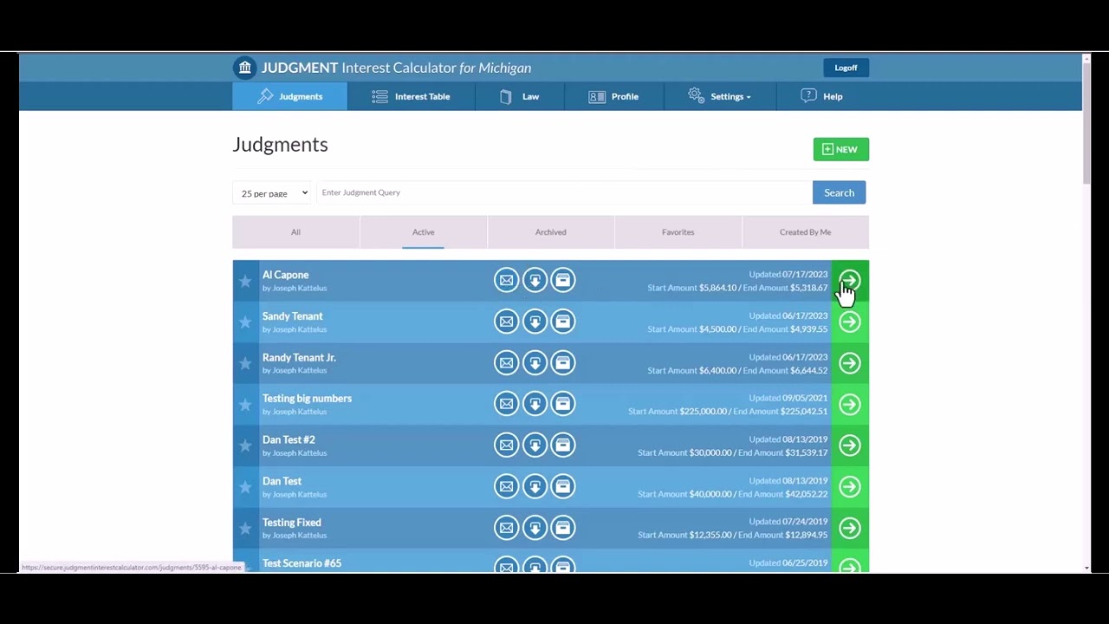Email the Testing big numbers judgment
The width and height of the screenshot is (1109, 624).
[x=507, y=404]
